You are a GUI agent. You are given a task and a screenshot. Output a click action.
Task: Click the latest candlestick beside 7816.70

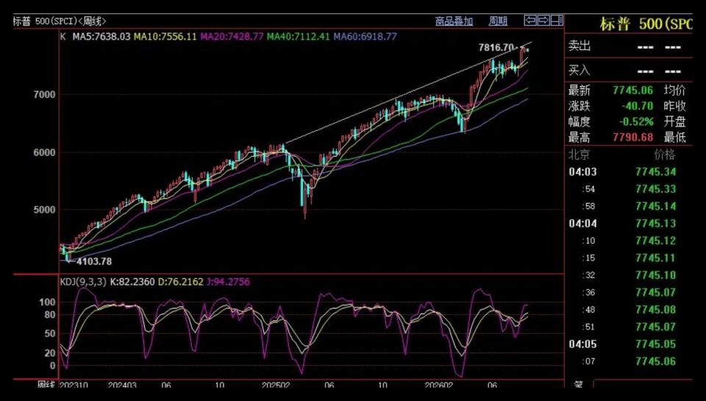[x=528, y=49]
